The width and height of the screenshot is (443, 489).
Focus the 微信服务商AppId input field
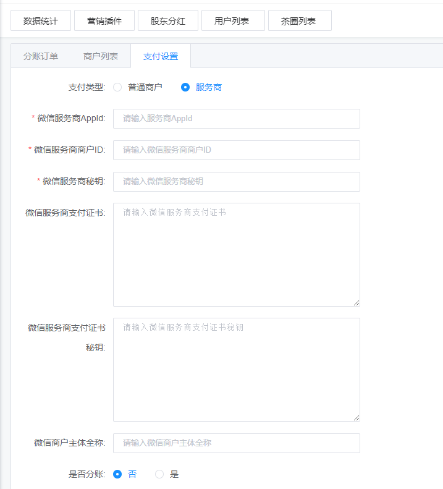236,119
